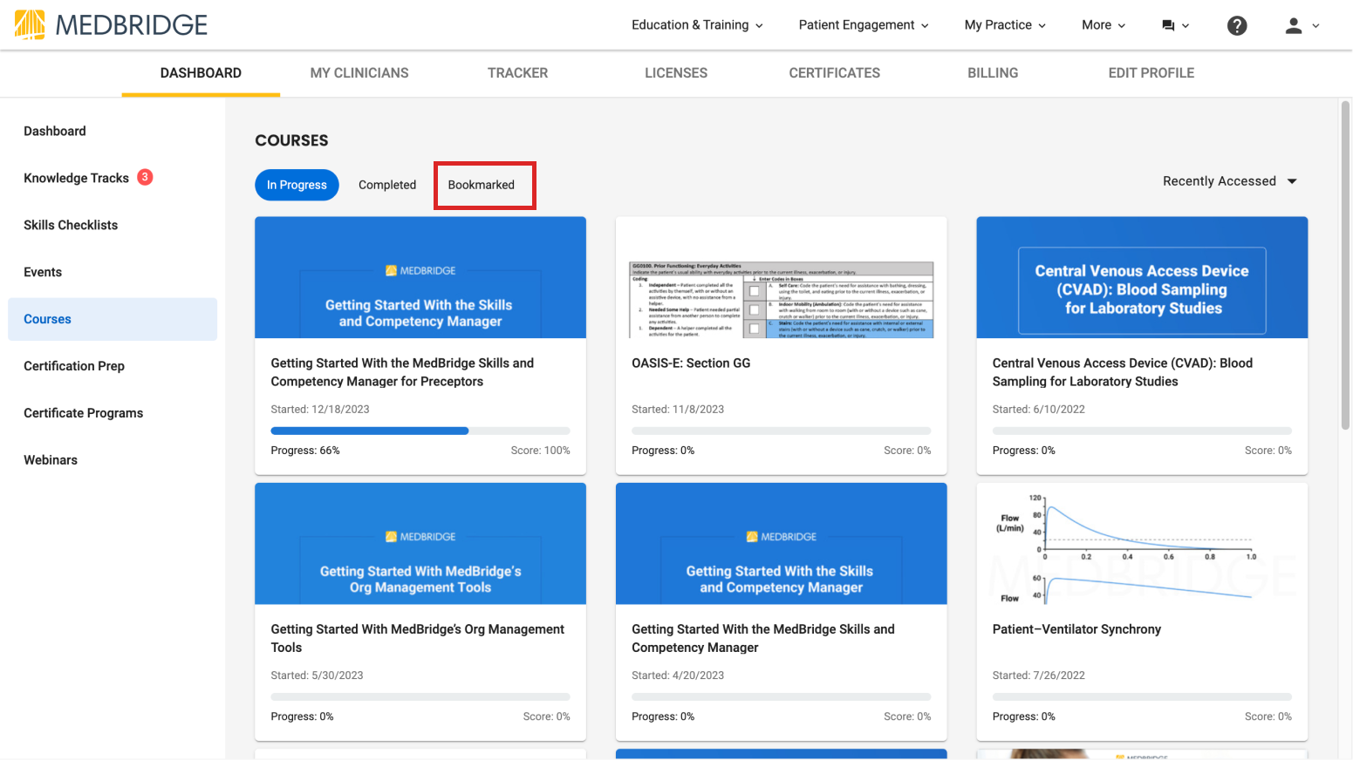Expand the Patient Engagement menu

(864, 24)
